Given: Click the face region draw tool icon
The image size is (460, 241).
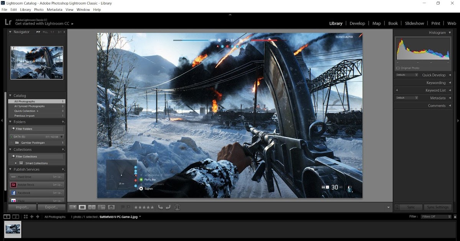Looking at the screenshot, I should pyautogui.click(x=177, y=207).
